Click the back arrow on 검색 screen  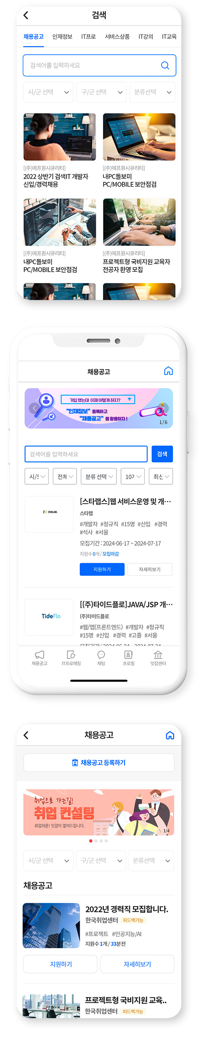pos(26,15)
